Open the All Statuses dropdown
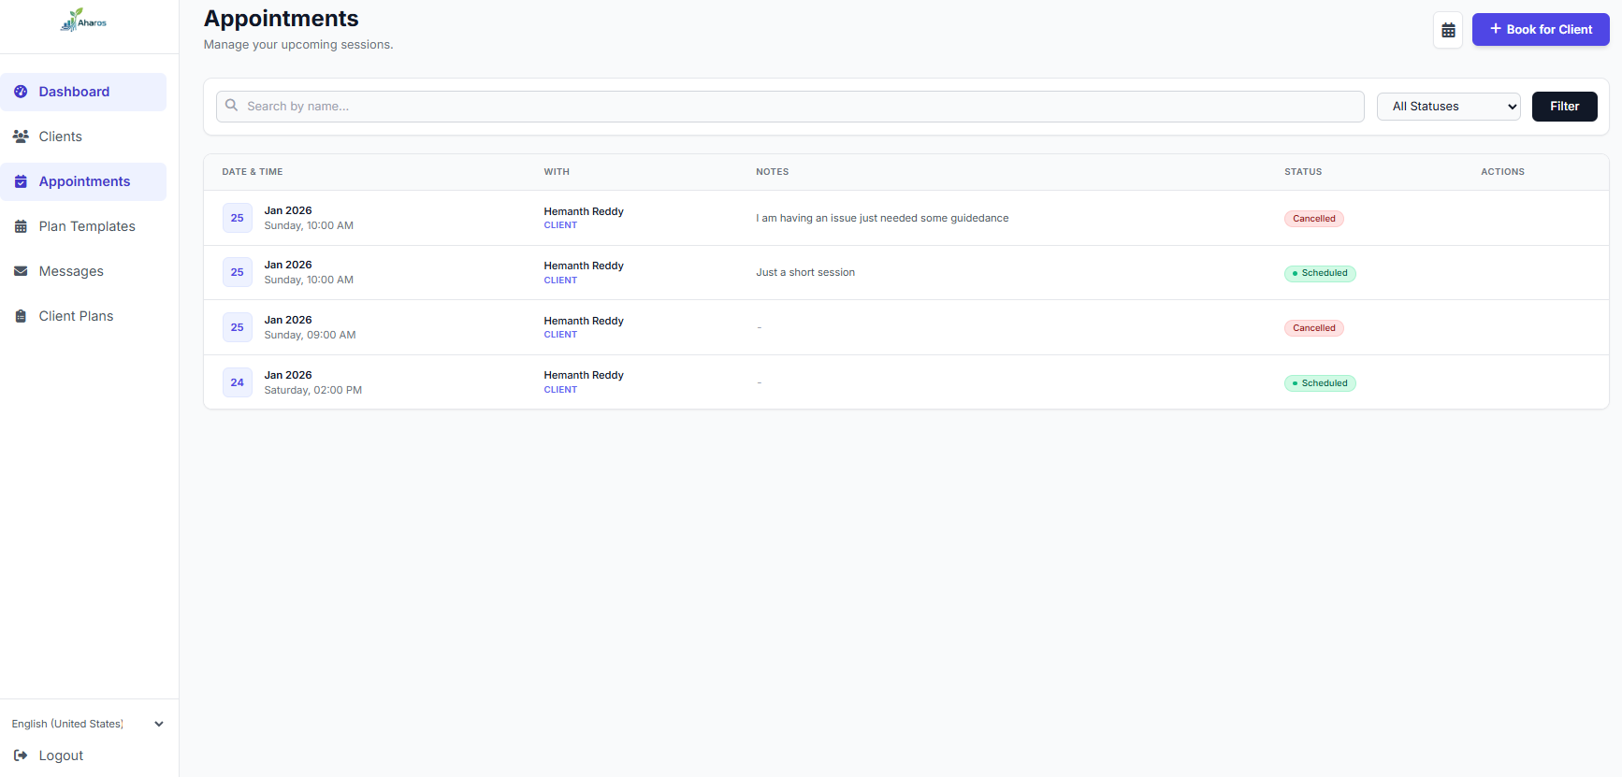 coord(1448,107)
